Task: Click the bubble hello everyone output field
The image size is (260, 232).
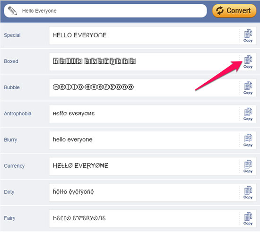Action: pyautogui.click(x=144, y=88)
